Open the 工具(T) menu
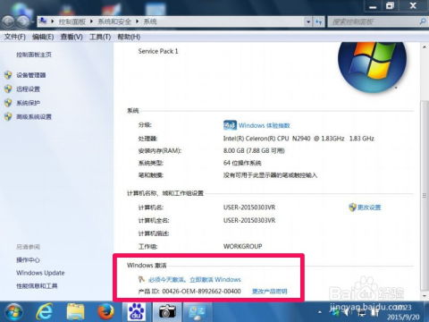The image size is (429, 322). [100, 37]
